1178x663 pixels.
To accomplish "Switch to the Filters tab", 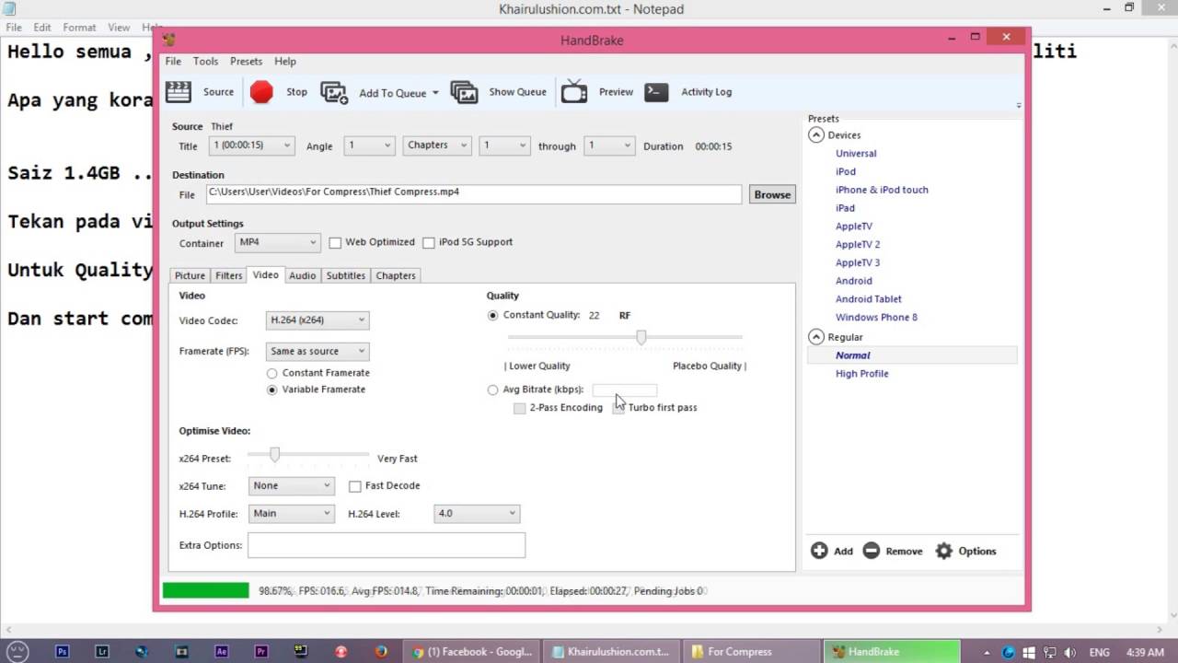I will (x=229, y=275).
